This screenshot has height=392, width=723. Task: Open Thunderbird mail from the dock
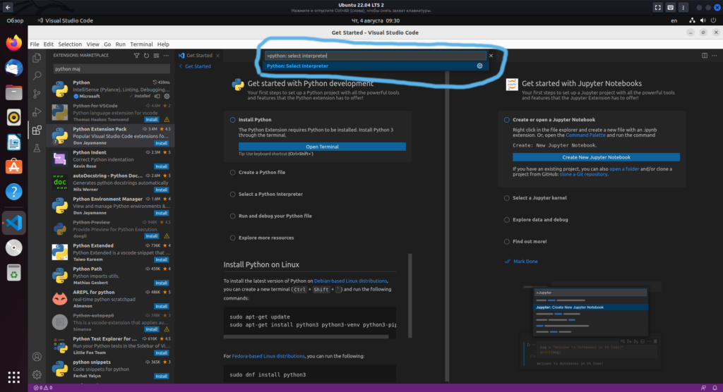tap(14, 68)
